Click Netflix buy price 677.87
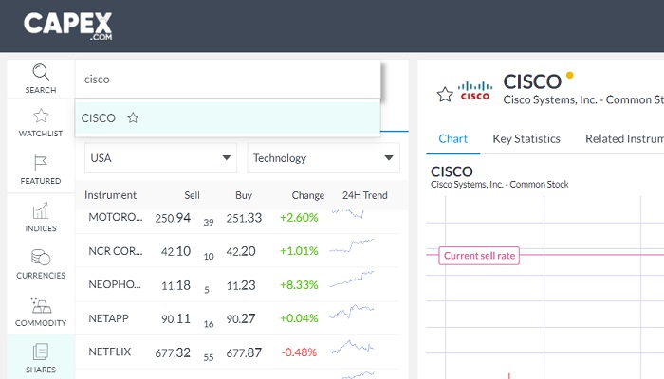664x379 pixels. pyautogui.click(x=244, y=352)
